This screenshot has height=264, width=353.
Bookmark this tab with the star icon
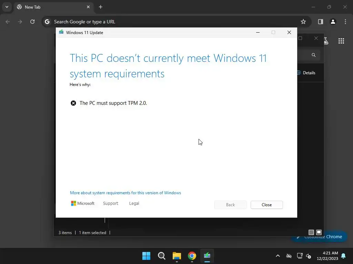click(303, 22)
